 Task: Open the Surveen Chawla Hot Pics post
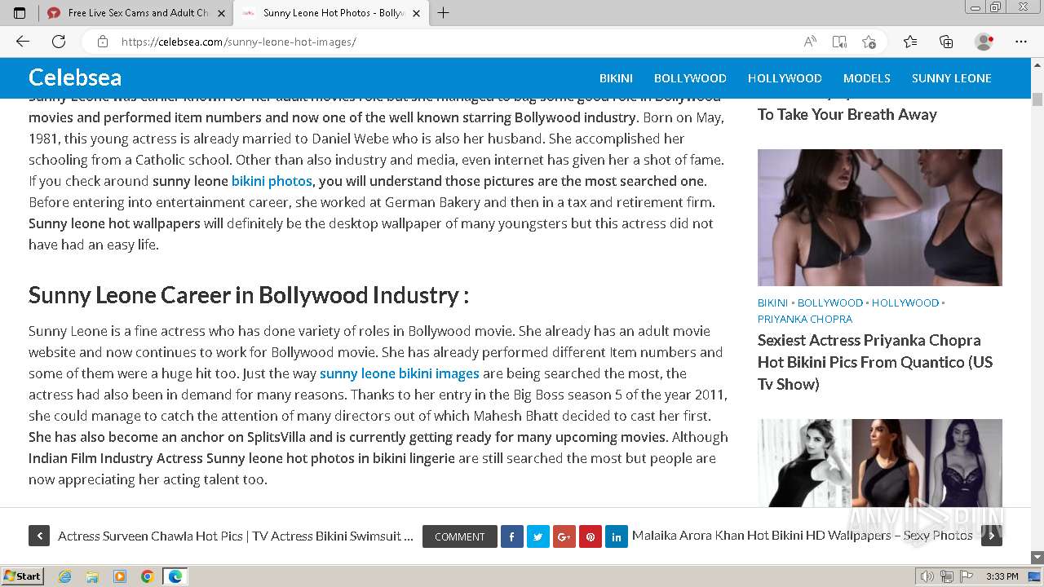[236, 536]
